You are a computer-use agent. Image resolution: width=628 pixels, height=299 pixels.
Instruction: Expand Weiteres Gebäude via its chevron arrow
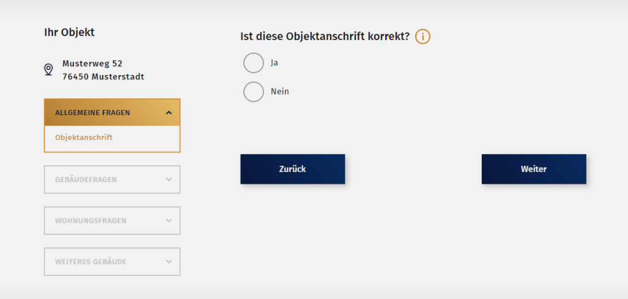click(168, 262)
